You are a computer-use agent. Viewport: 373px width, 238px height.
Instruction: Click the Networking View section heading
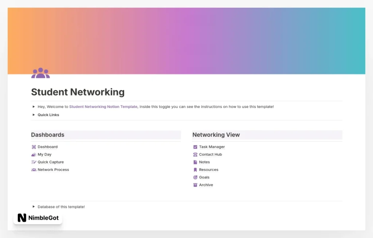(216, 135)
